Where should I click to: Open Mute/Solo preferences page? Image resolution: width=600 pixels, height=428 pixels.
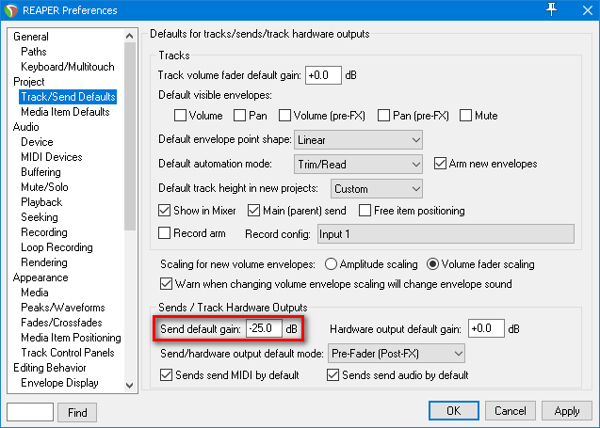click(45, 187)
